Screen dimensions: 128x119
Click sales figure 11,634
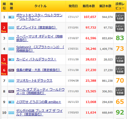[91, 113]
